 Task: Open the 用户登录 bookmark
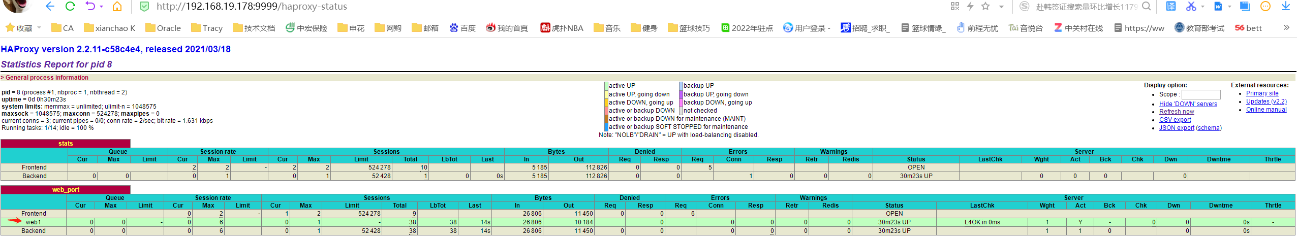tap(807, 28)
